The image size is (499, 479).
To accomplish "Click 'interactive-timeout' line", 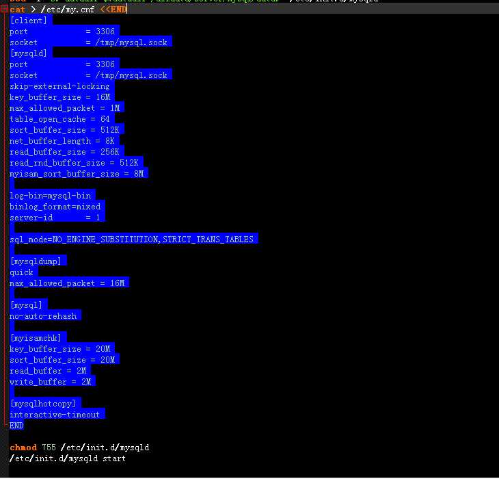I will pyautogui.click(x=55, y=415).
